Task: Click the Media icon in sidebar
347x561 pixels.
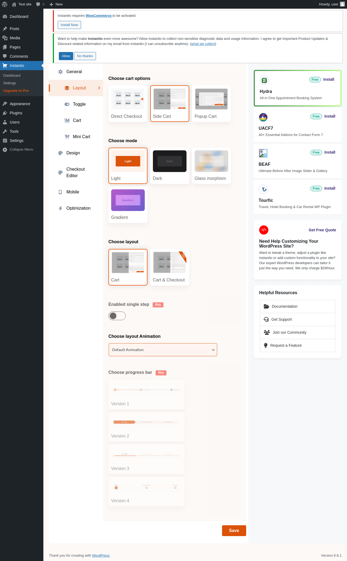Action: (5, 38)
